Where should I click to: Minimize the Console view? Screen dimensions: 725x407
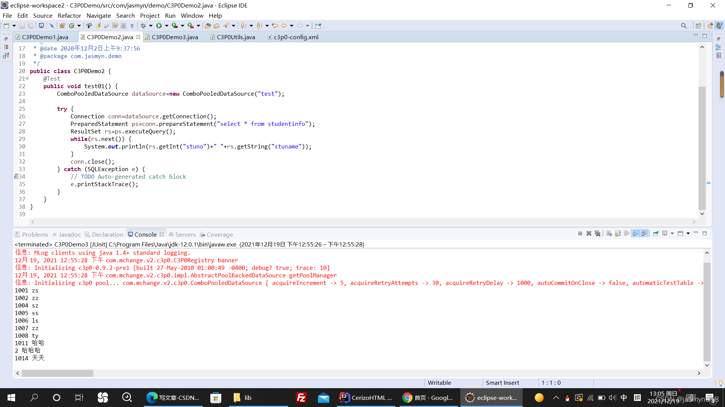pyautogui.click(x=696, y=233)
